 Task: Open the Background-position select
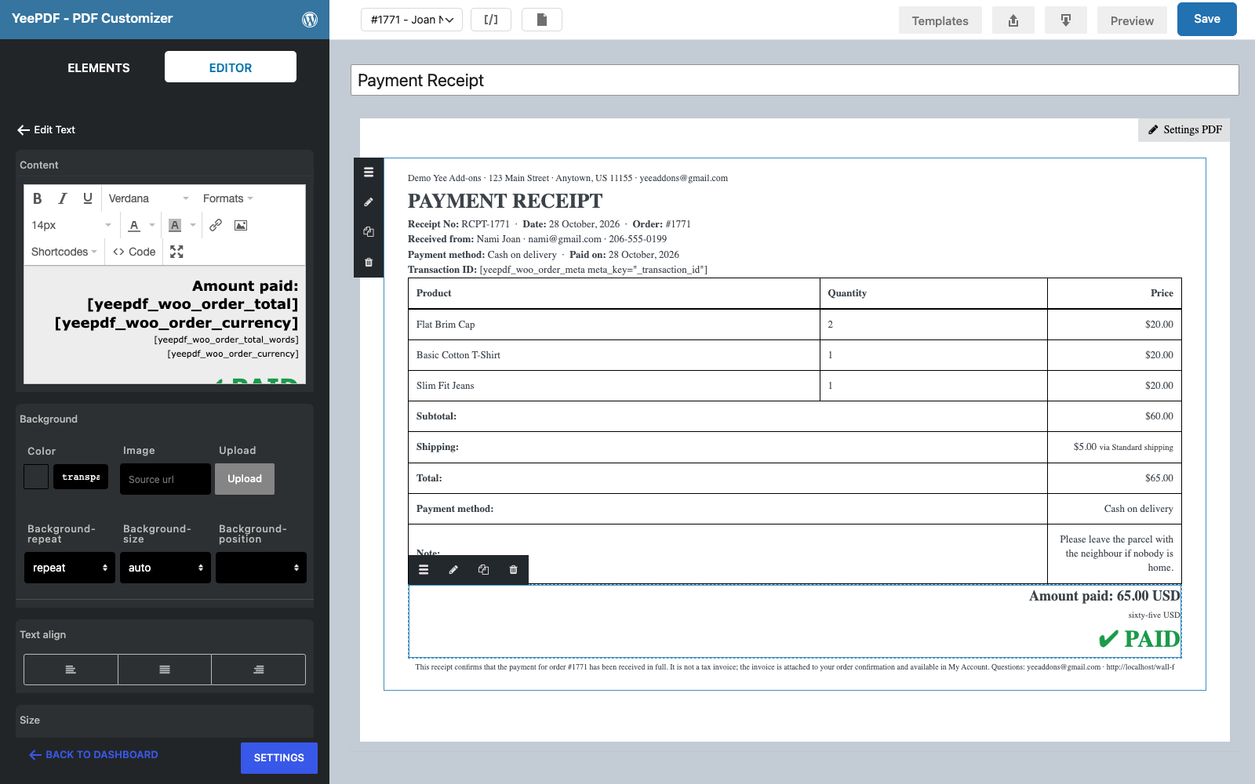tap(261, 568)
